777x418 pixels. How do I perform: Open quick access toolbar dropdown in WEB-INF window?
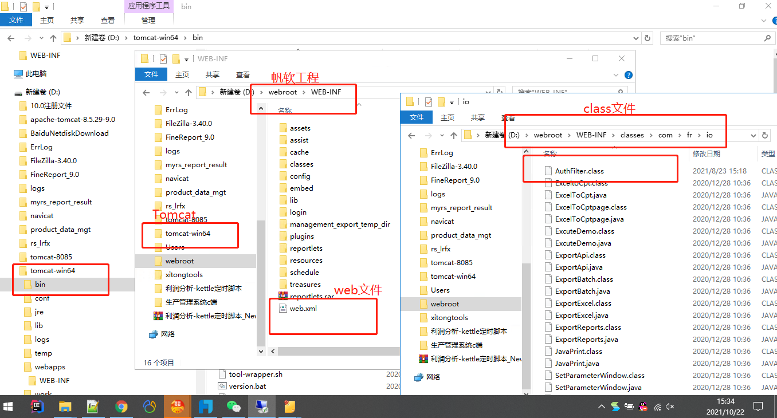tap(186, 59)
